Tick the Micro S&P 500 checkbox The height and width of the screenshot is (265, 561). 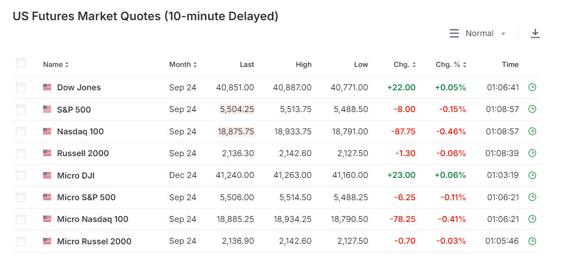(x=21, y=198)
